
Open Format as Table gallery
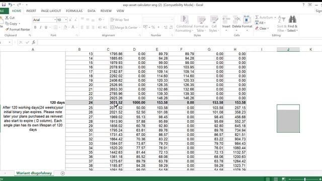[x=201, y=24]
